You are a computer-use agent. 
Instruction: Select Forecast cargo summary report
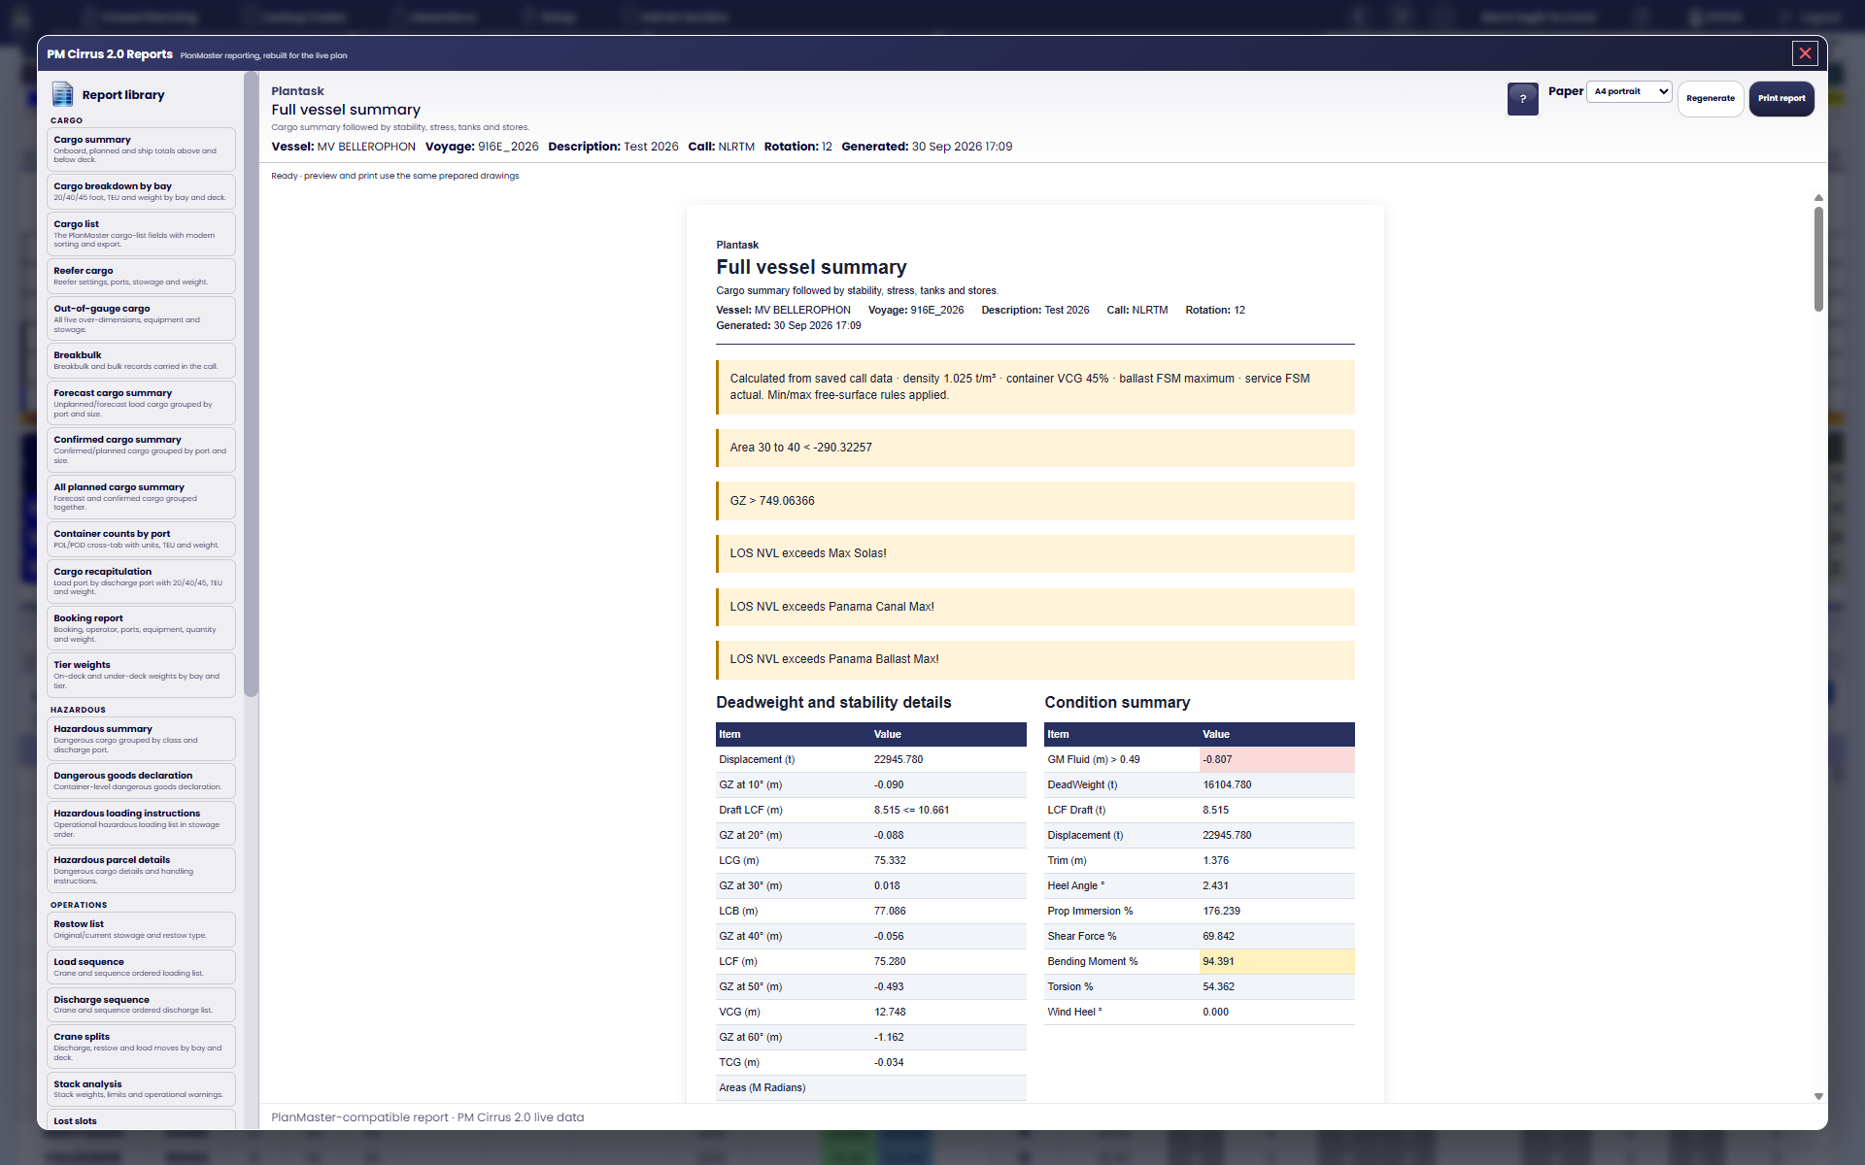141,402
